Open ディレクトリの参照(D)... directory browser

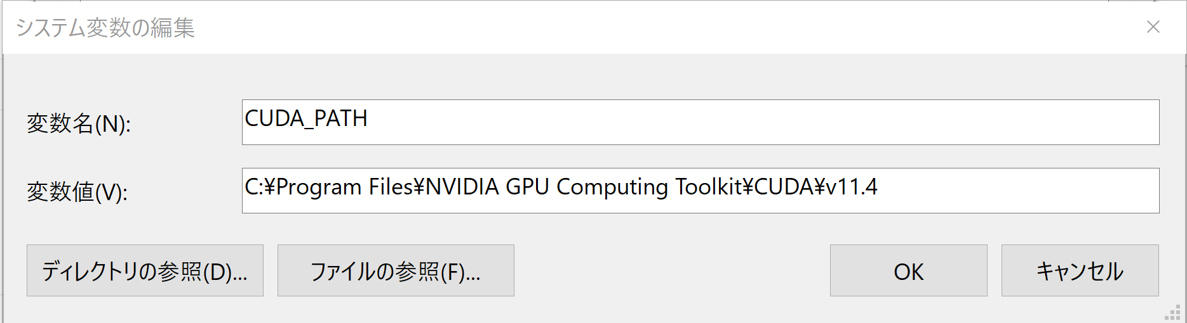[145, 270]
